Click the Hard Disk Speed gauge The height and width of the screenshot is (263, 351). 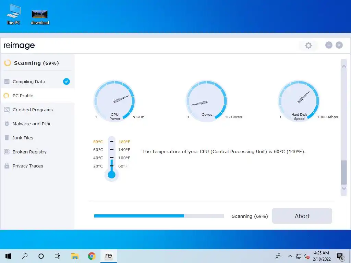pyautogui.click(x=299, y=101)
